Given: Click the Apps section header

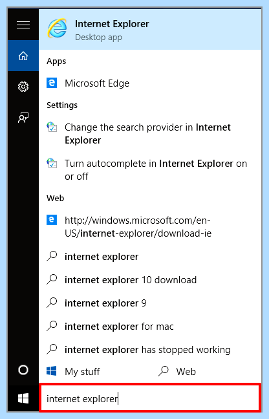Looking at the screenshot, I should [56, 61].
